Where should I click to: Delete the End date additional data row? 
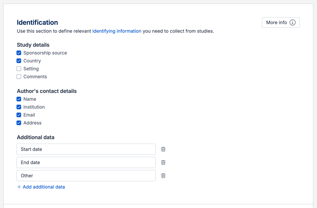pyautogui.click(x=163, y=162)
